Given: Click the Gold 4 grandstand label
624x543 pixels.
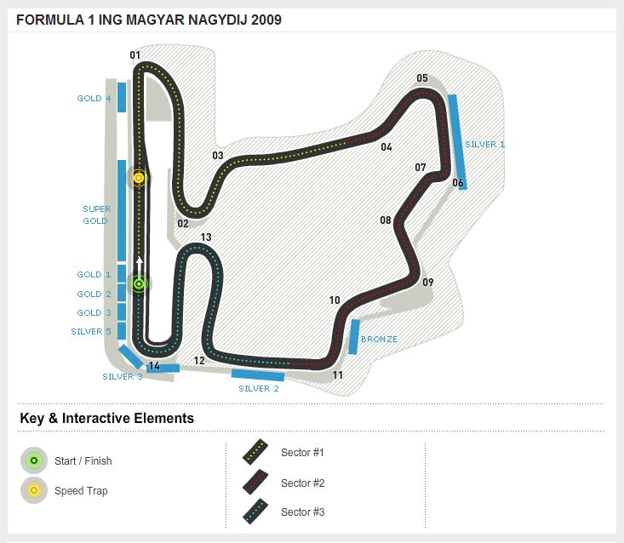Looking at the screenshot, I should click(x=94, y=99).
